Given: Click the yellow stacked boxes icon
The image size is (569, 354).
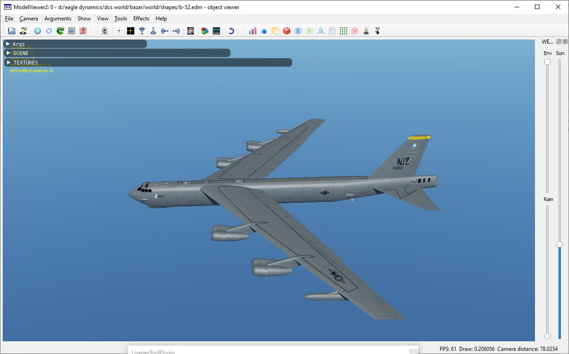Looking at the screenshot, I should click(275, 31).
